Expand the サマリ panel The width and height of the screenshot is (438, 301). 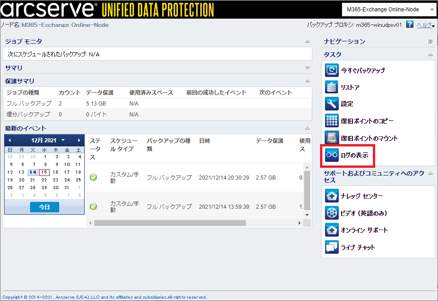pyautogui.click(x=307, y=68)
